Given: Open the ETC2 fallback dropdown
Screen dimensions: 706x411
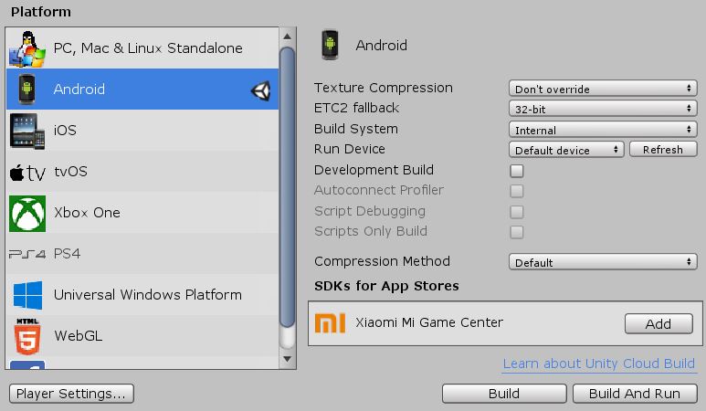Looking at the screenshot, I should tap(603, 109).
